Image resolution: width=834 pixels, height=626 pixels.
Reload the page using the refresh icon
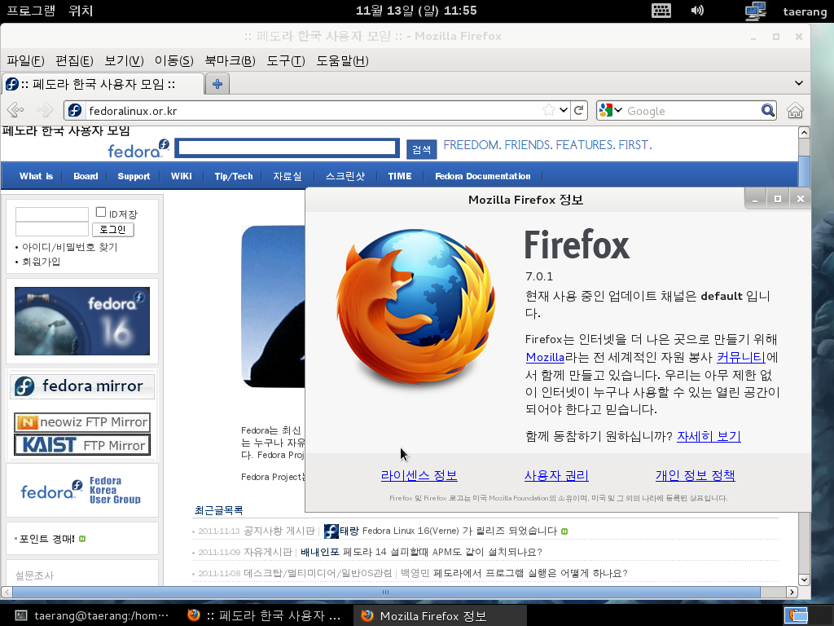coord(579,110)
